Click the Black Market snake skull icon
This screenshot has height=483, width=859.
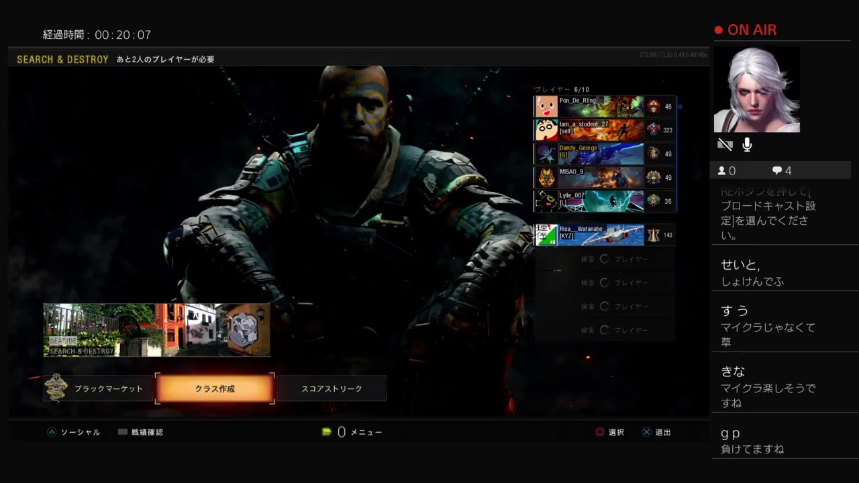pos(56,388)
